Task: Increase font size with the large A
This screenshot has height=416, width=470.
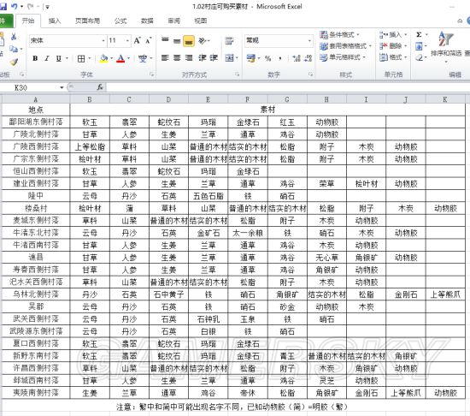Action: (138, 40)
